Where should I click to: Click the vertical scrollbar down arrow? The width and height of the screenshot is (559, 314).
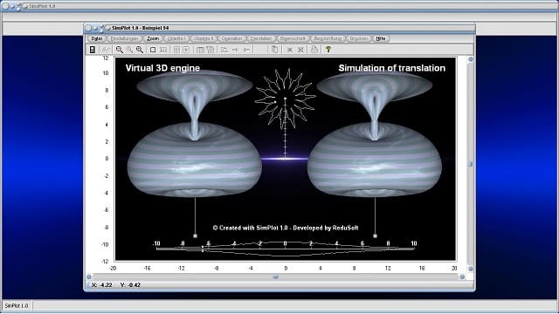(470, 269)
